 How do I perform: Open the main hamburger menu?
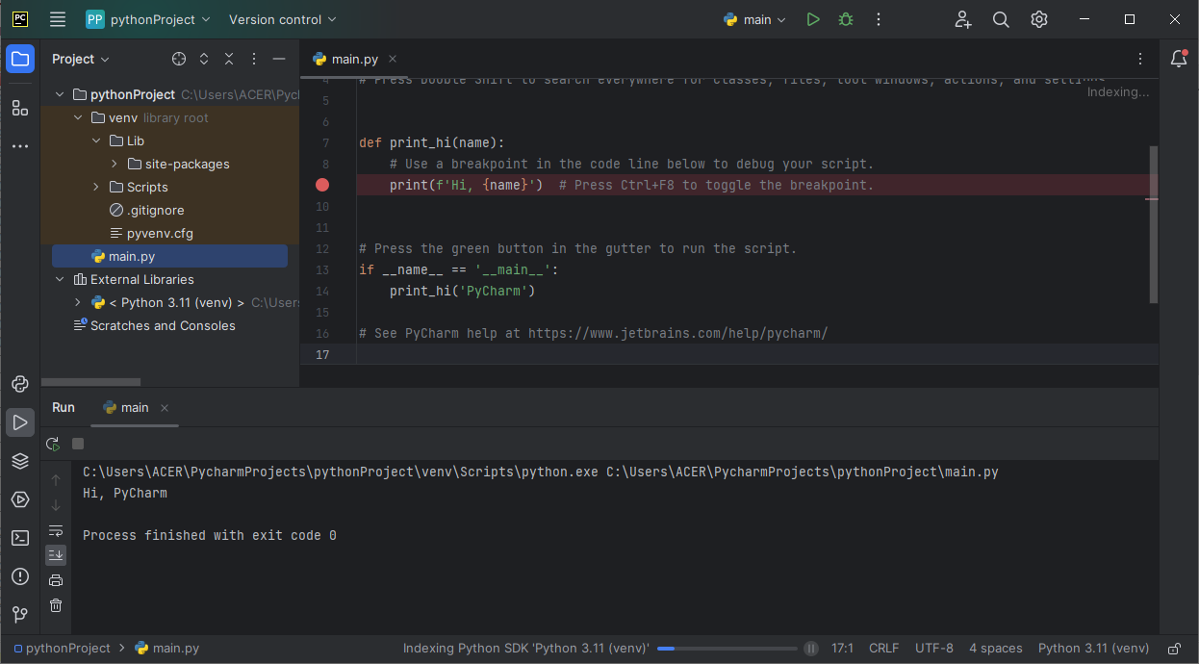click(x=58, y=19)
